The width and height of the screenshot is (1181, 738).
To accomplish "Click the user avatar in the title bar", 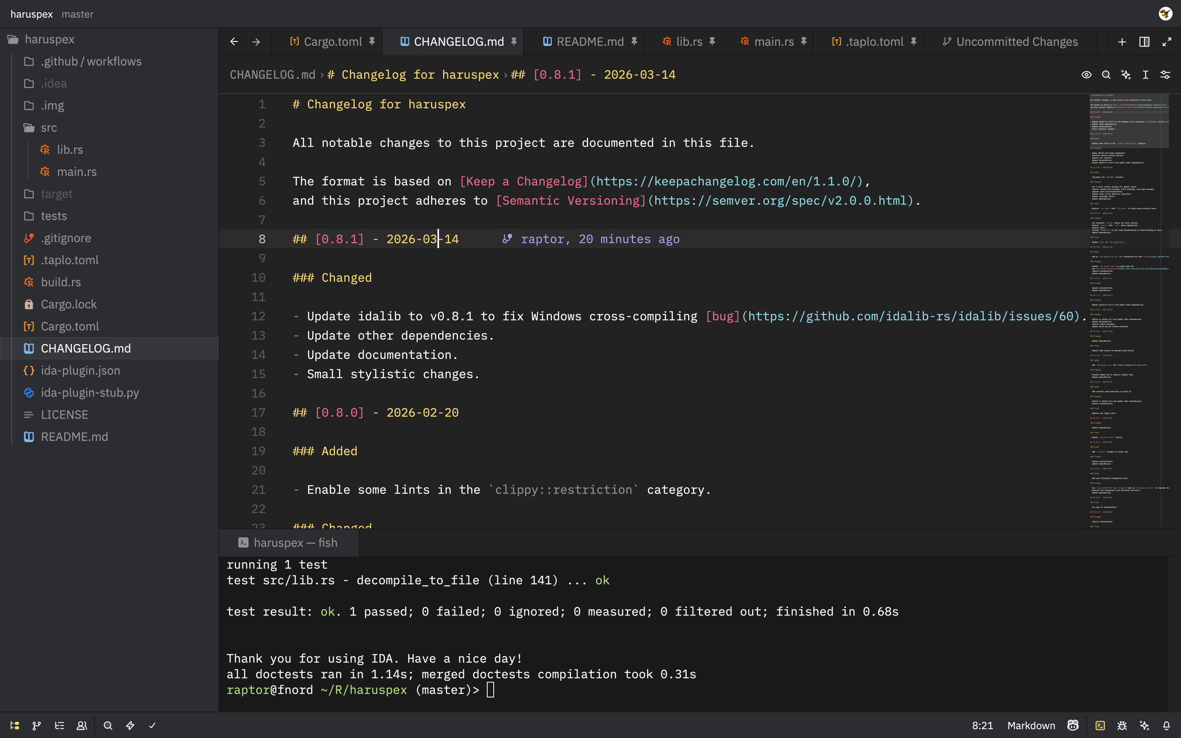I will (x=1165, y=14).
